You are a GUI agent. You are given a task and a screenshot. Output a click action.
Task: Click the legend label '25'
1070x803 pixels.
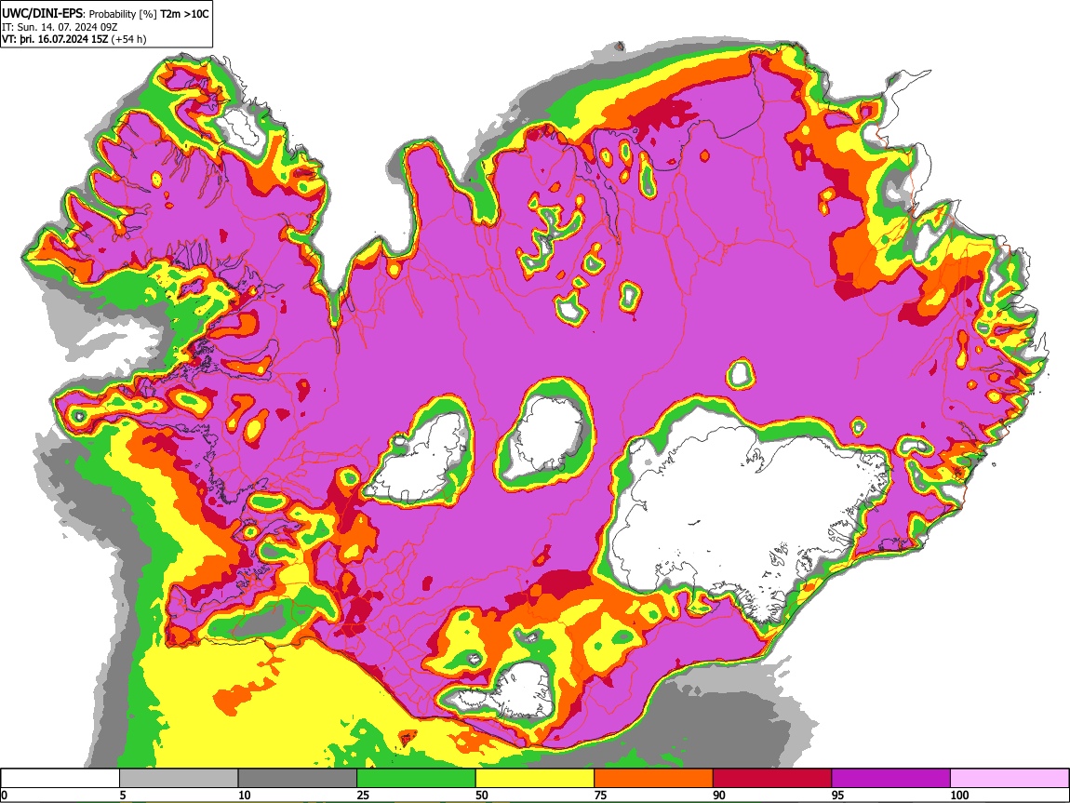coord(363,795)
